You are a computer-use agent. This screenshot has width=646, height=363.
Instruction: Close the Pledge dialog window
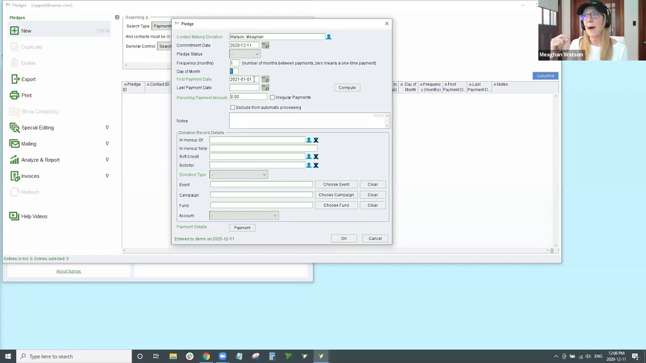coord(387,24)
